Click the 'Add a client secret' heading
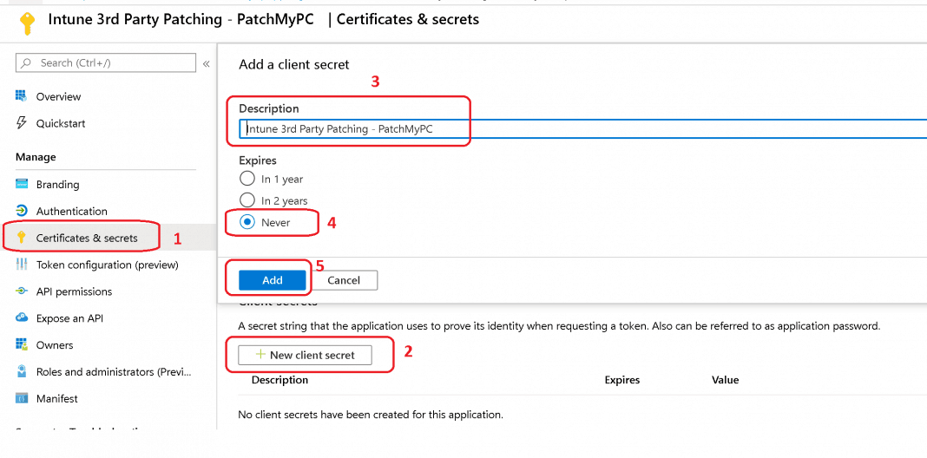 [x=294, y=64]
